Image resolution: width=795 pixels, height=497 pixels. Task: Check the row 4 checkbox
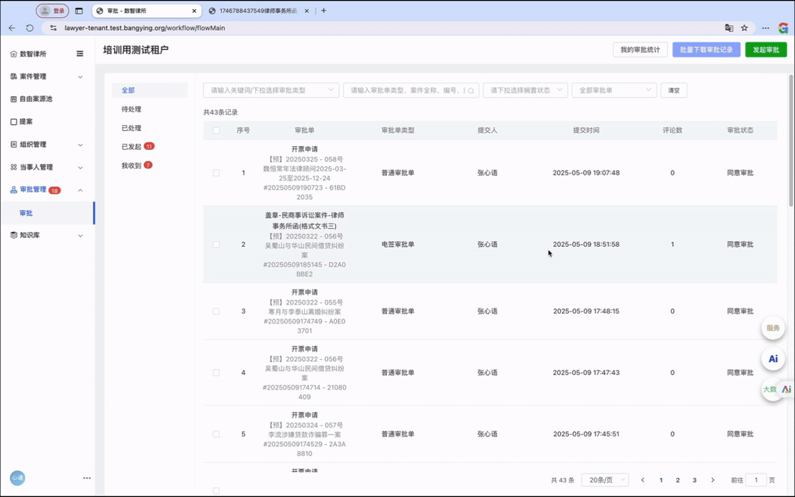click(x=216, y=373)
